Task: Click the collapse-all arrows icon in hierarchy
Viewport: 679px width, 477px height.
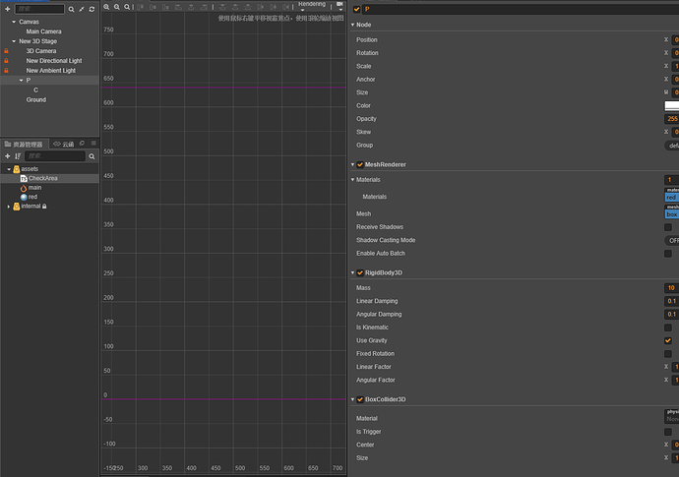Action: tap(82, 9)
